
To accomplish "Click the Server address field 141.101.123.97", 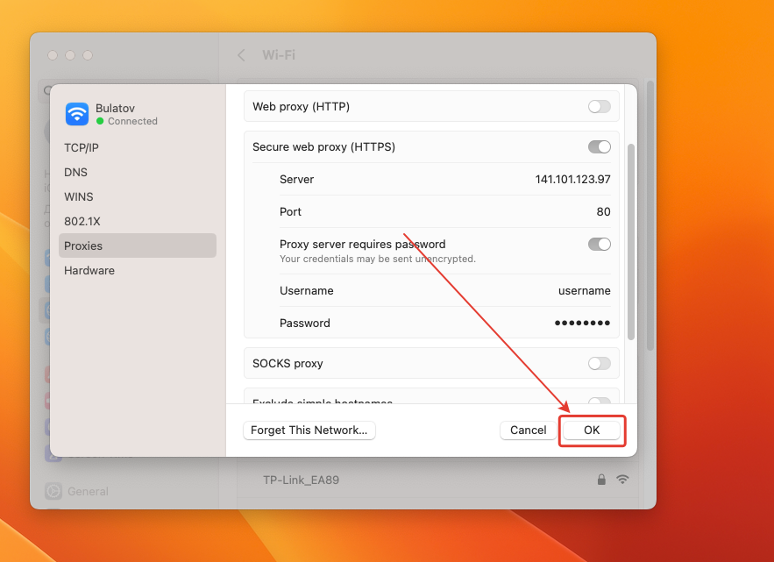I will coord(572,180).
